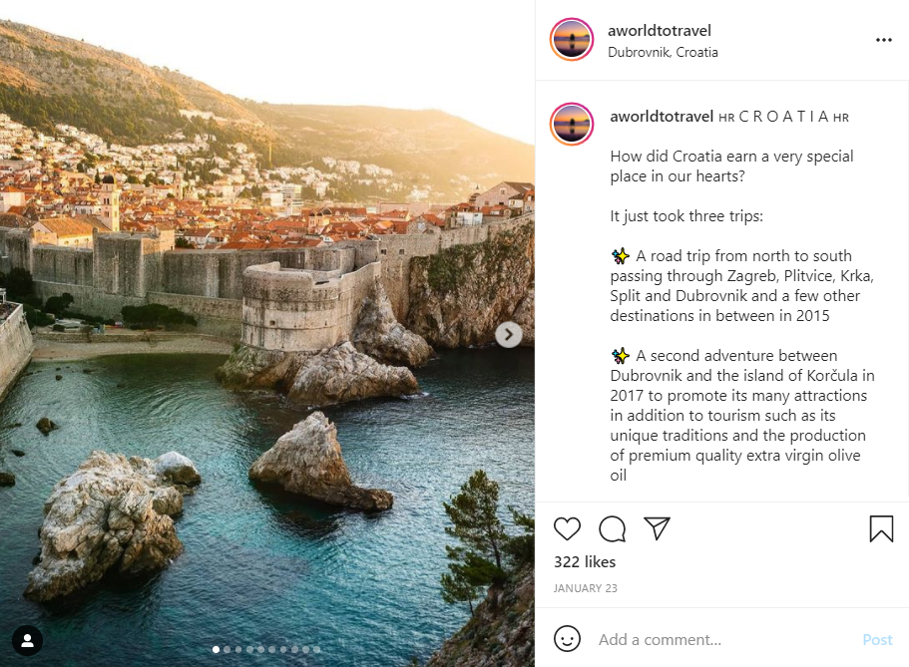Open the Dubrovnik, Croatia location link
The image size is (909, 667).
click(x=663, y=52)
